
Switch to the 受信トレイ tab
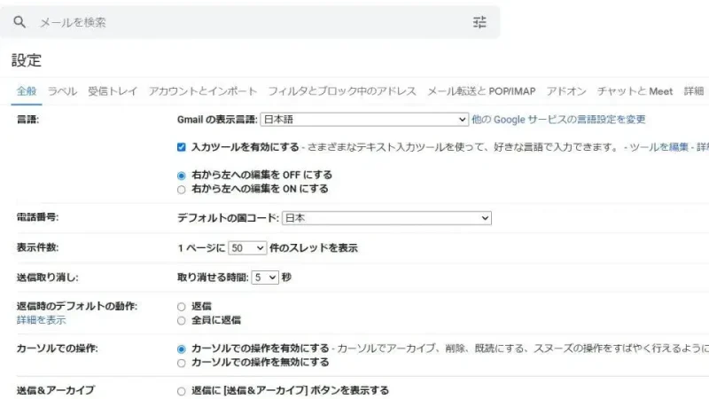(113, 91)
